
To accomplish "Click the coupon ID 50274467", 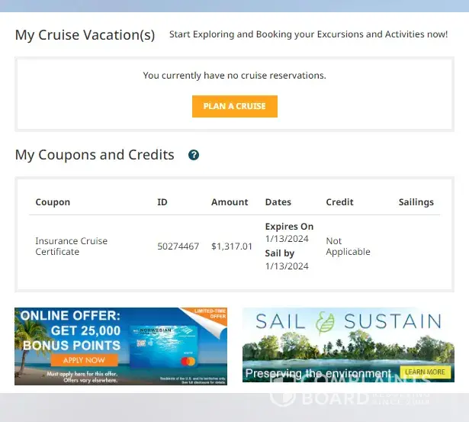I will coord(178,246).
